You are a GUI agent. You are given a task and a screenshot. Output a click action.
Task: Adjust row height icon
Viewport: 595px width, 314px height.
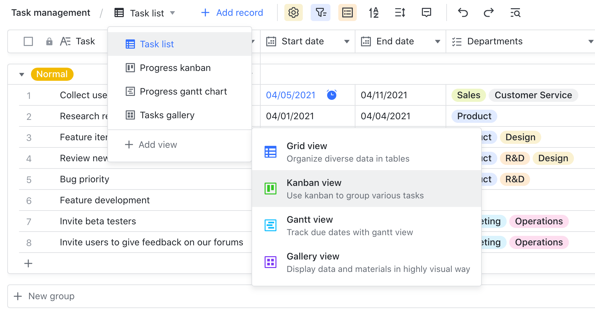tap(400, 13)
